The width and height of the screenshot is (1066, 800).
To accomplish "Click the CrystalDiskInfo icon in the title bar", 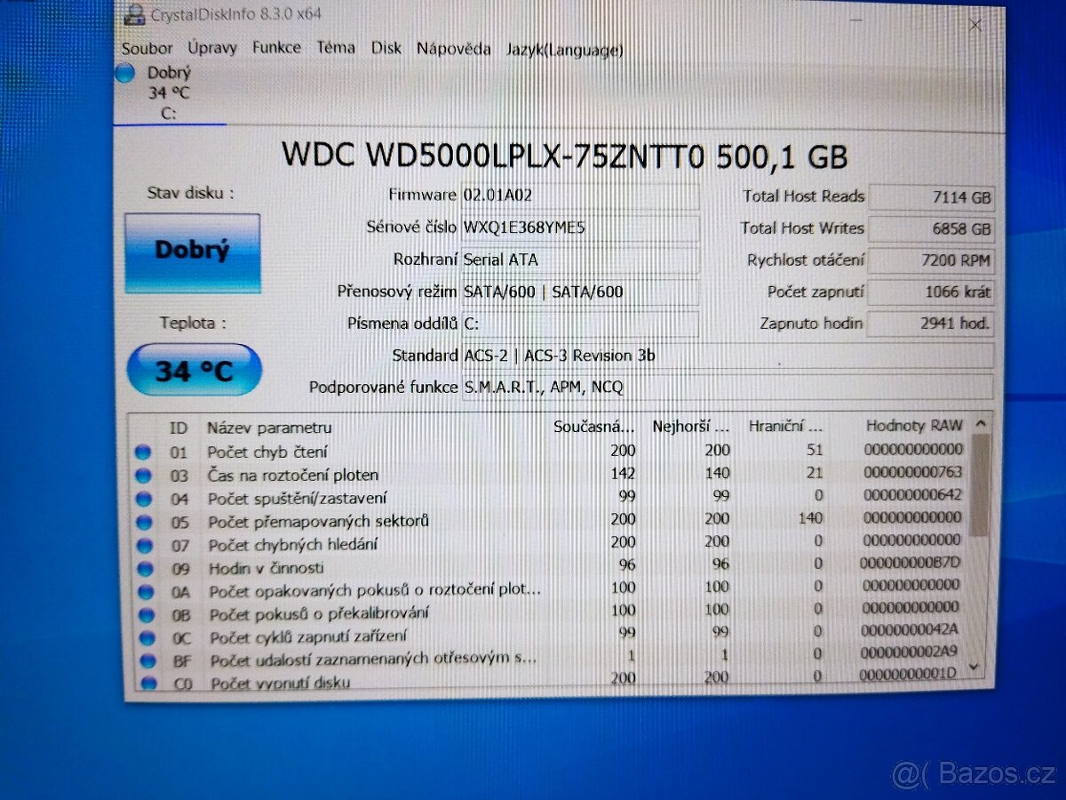I will [135, 13].
